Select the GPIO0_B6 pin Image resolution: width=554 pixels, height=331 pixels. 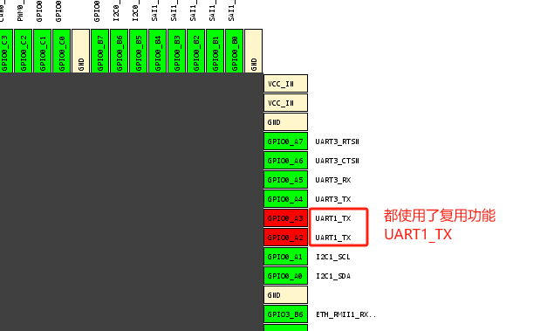tap(119, 51)
